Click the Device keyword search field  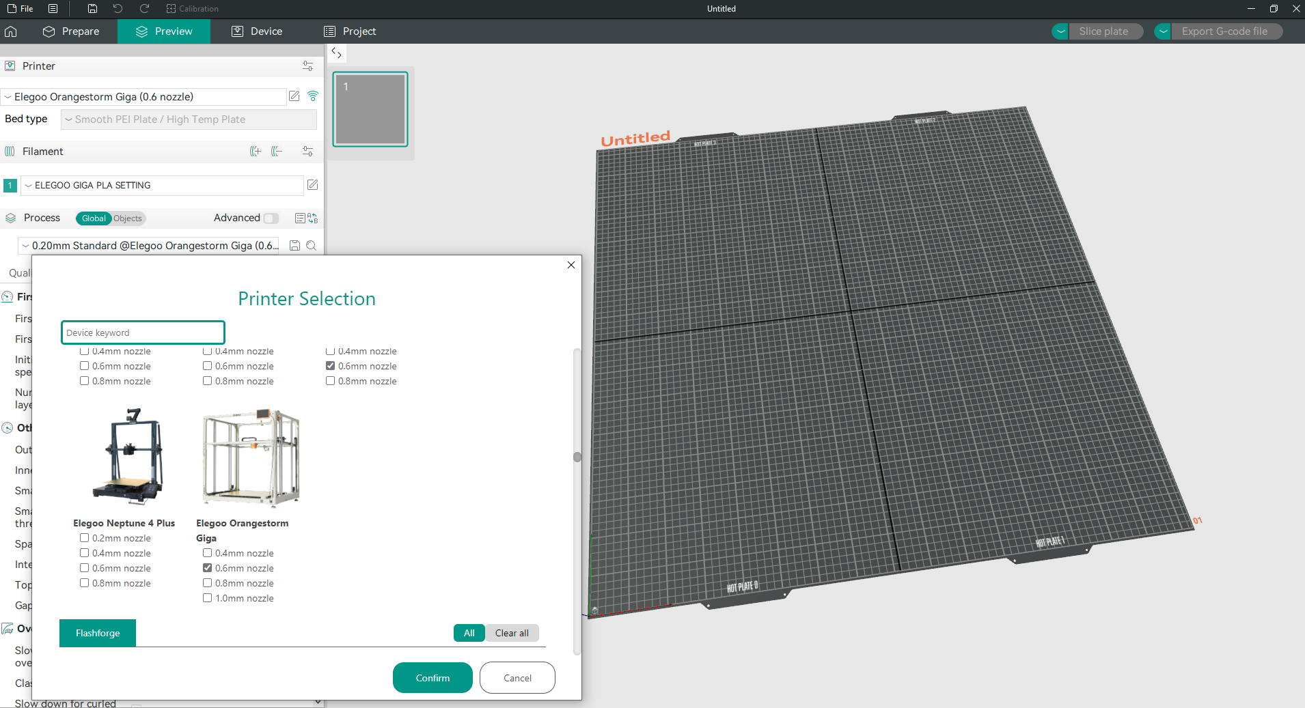tap(142, 332)
